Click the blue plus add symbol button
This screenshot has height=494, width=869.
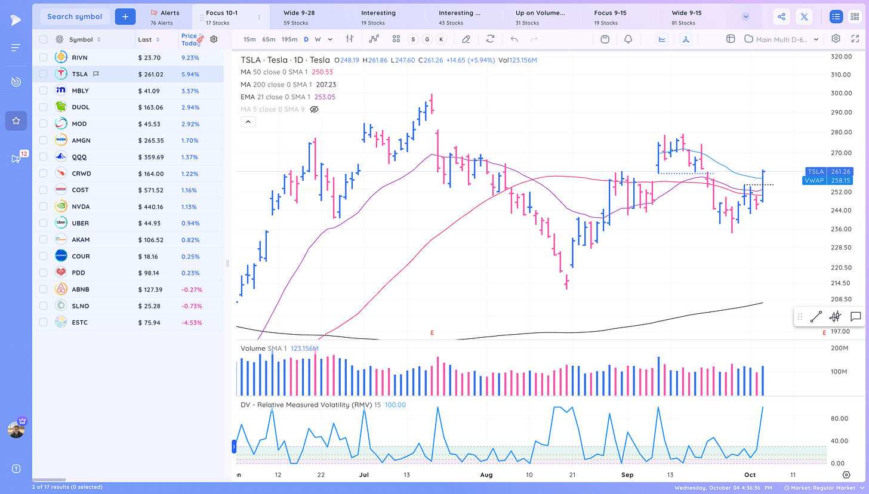125,17
